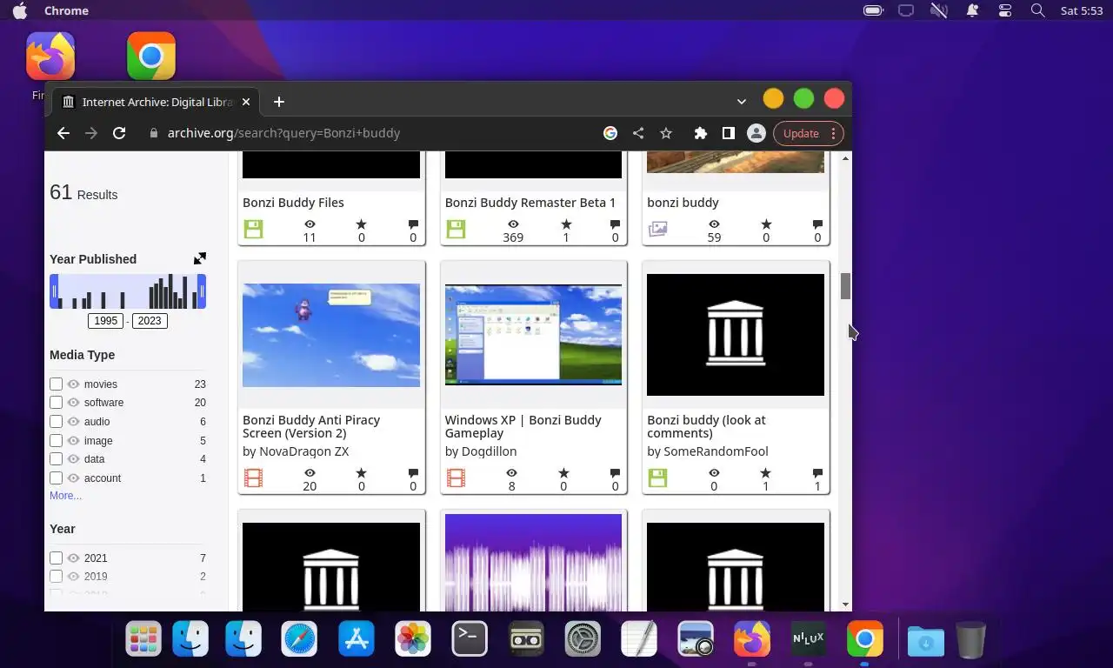Click left handle of Year Published slider
Viewport: 1113px width, 668px height.
point(54,291)
